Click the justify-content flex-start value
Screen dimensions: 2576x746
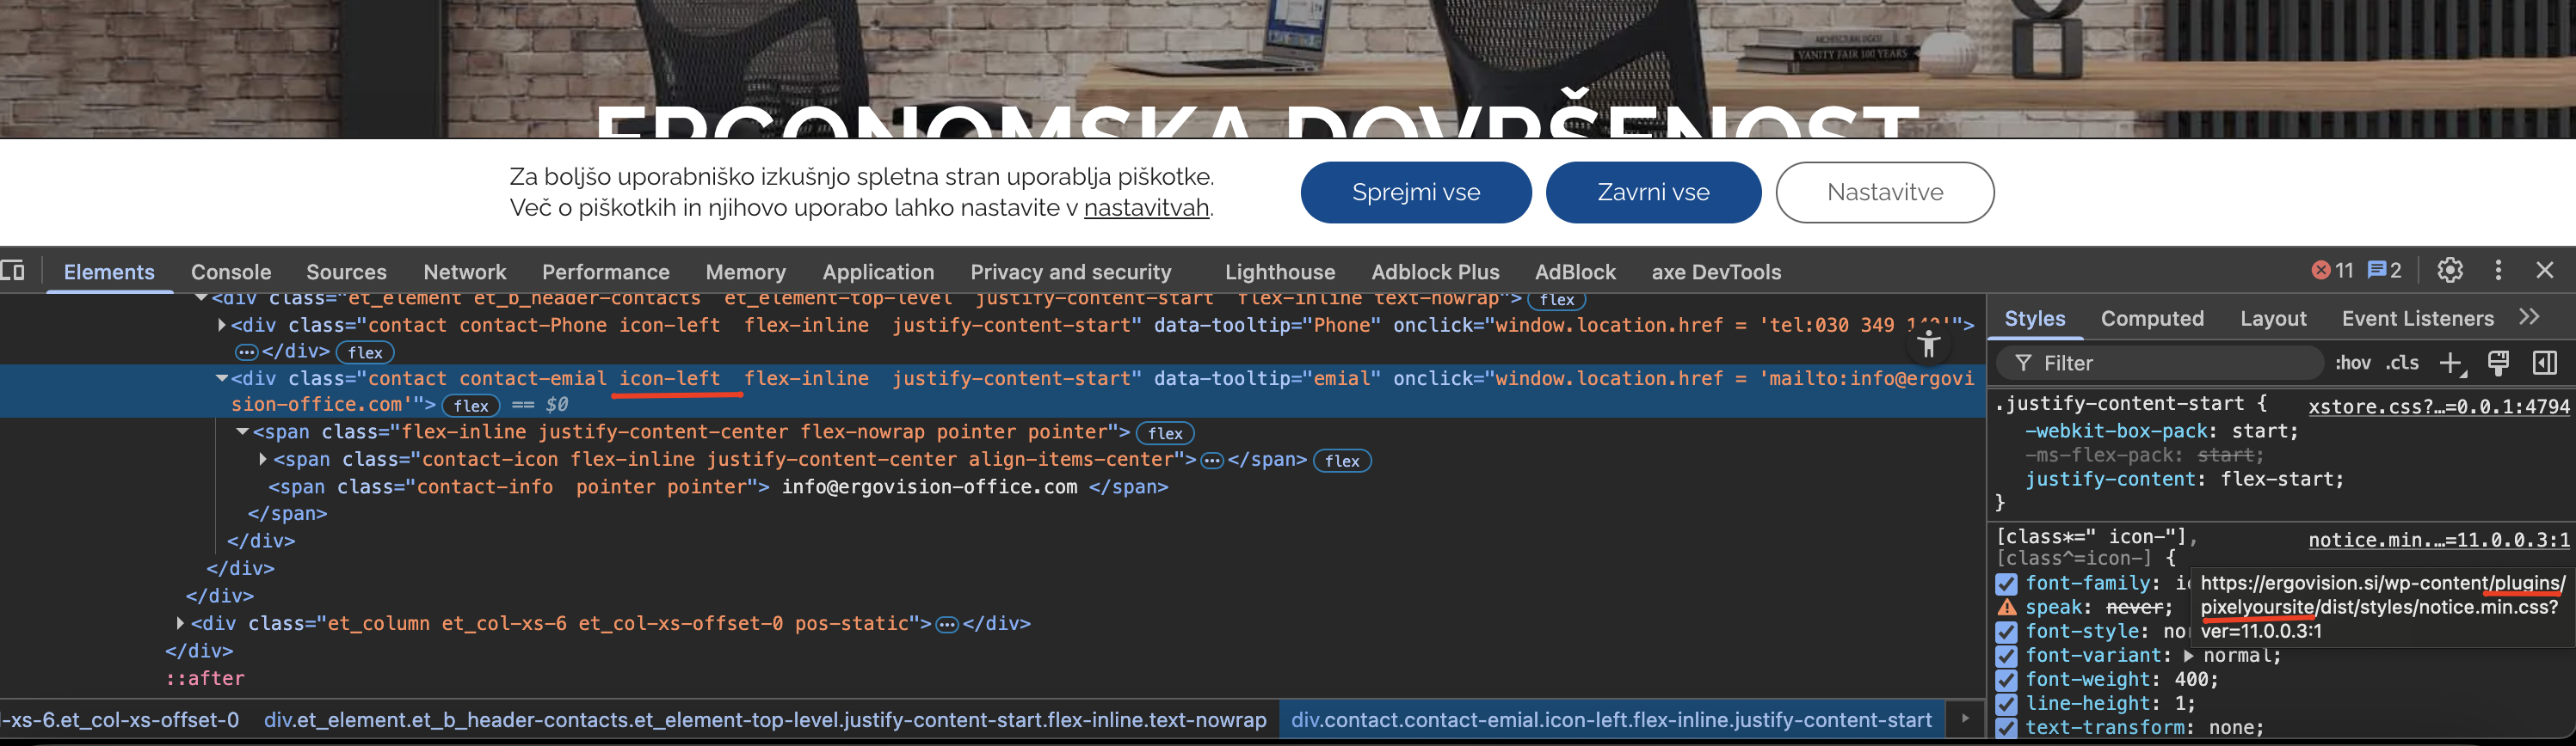point(2278,480)
